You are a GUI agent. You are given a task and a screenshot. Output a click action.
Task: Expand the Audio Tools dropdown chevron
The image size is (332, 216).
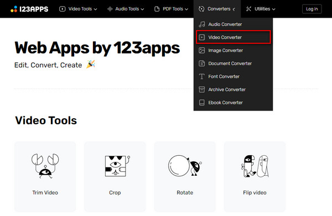pos(143,9)
